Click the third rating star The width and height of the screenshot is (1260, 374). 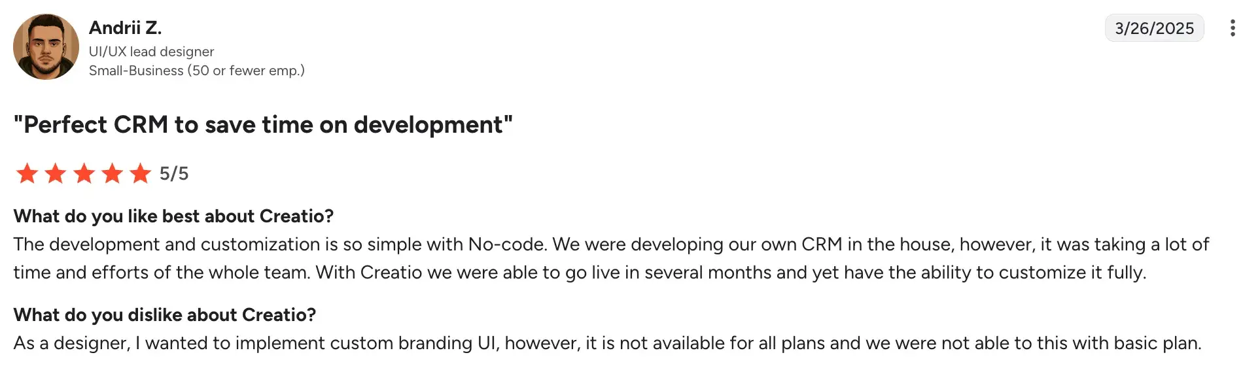84,174
